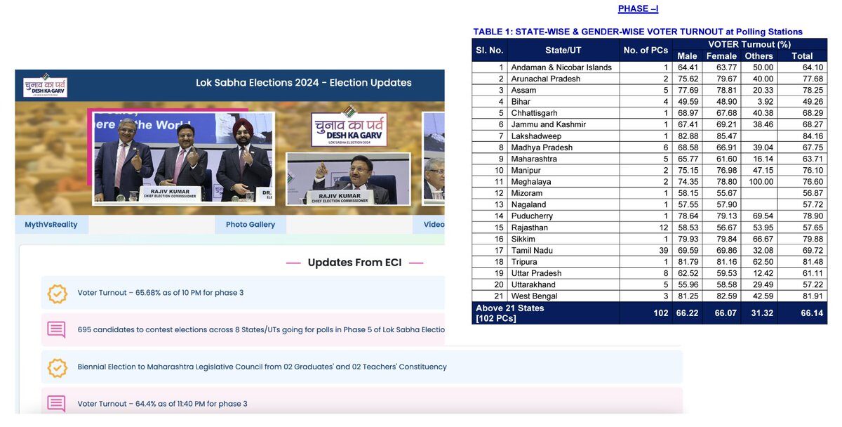Click the 'Updates From ECI' heading

[x=354, y=263]
